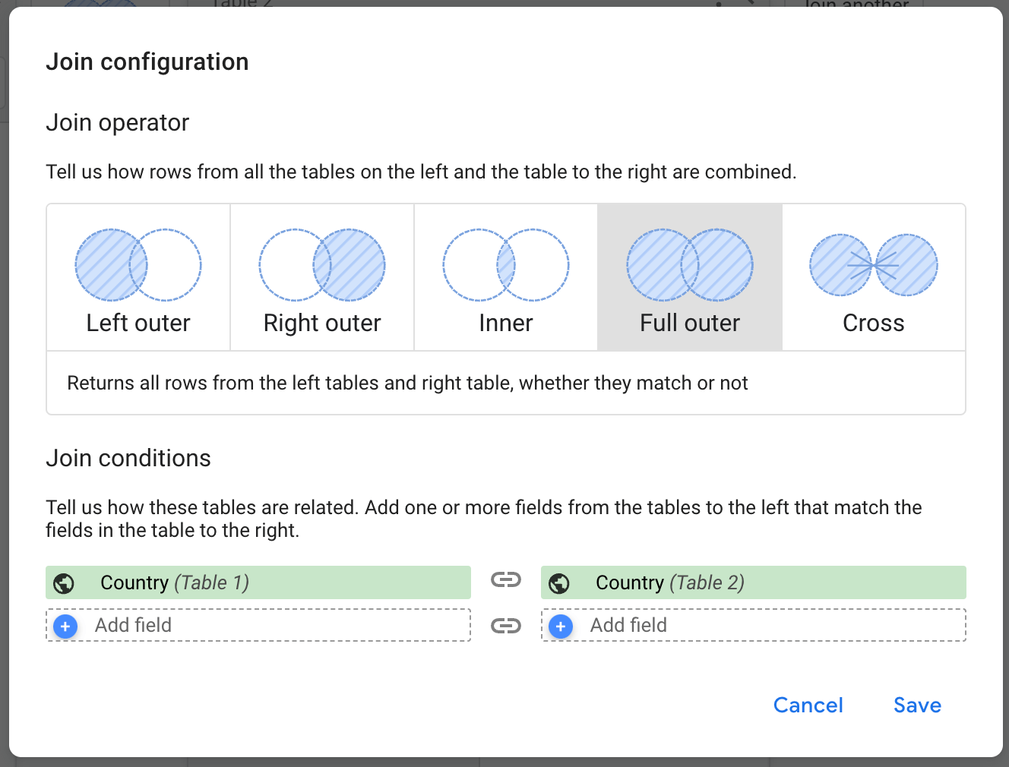1009x767 pixels.
Task: Select the Right outer join Venn icon
Action: point(322,265)
